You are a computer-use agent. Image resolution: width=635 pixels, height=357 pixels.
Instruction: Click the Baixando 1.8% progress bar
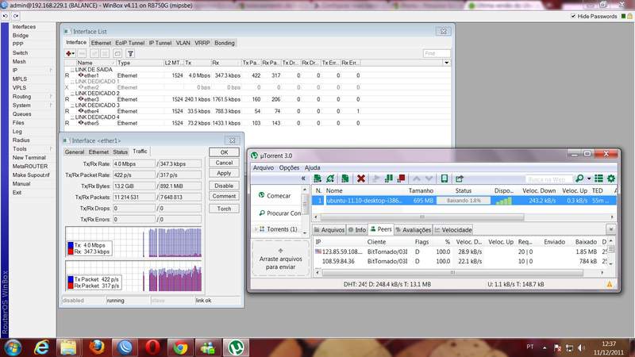coord(464,201)
